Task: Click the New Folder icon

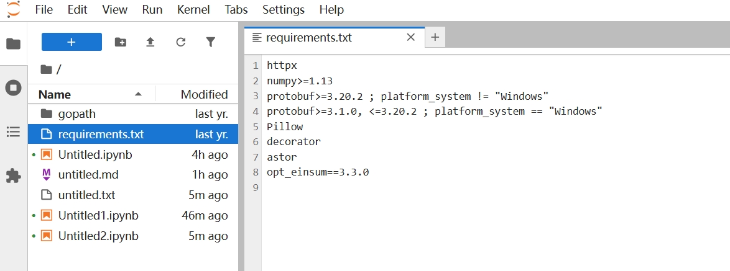Action: (121, 42)
